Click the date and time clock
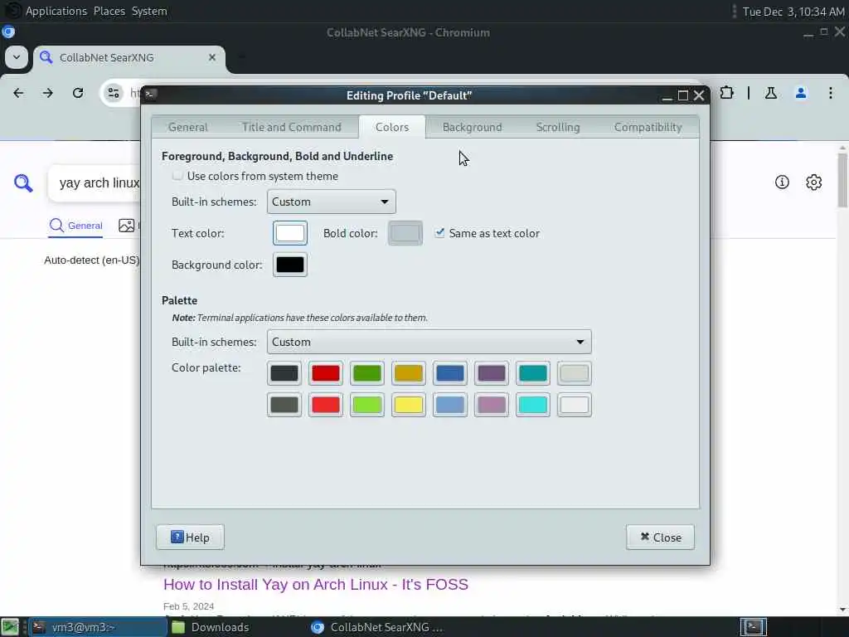 (x=793, y=12)
